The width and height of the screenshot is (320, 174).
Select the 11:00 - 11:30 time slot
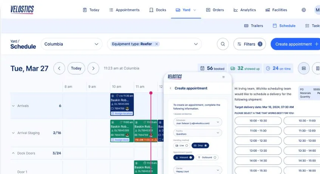coord(258,131)
